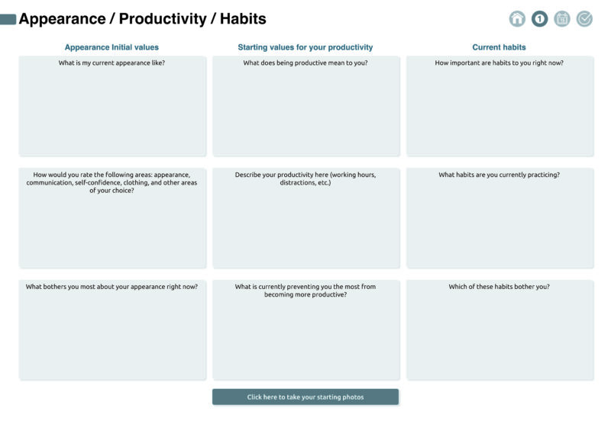Click the 'What bothers you most' appearance box
Image resolution: width=611 pixels, height=424 pixels.
click(112, 336)
